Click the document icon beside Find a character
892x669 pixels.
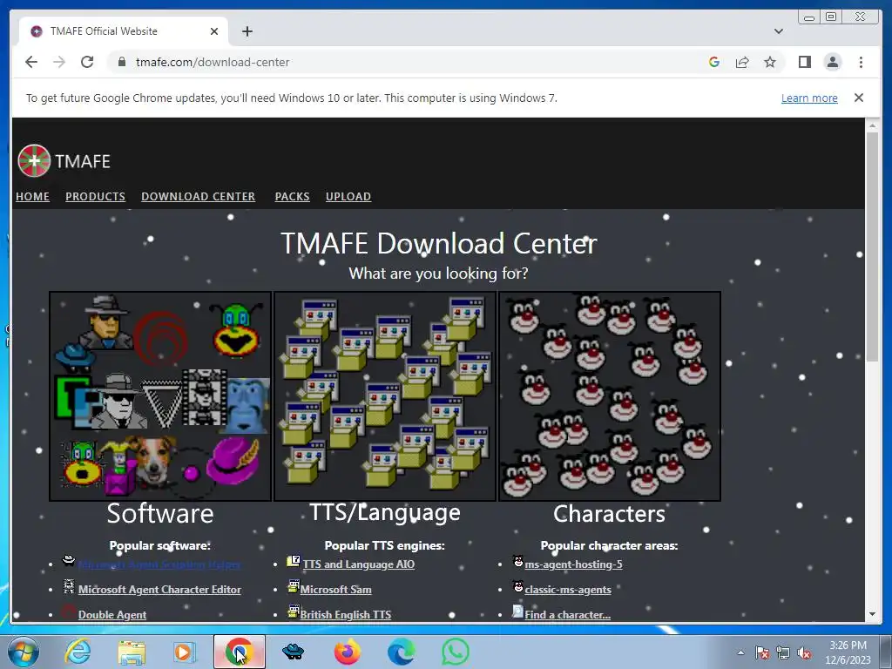[x=517, y=611]
